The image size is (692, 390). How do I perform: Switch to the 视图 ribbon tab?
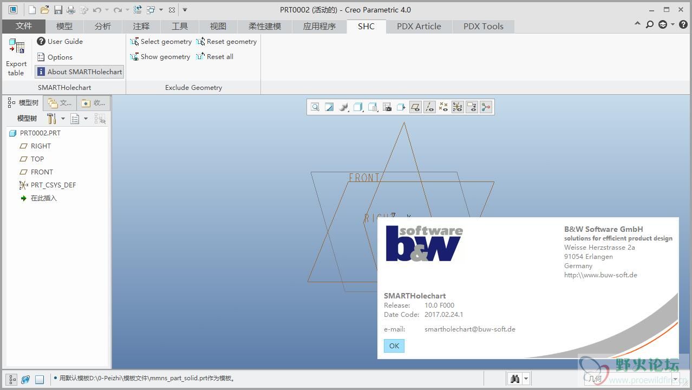point(218,26)
